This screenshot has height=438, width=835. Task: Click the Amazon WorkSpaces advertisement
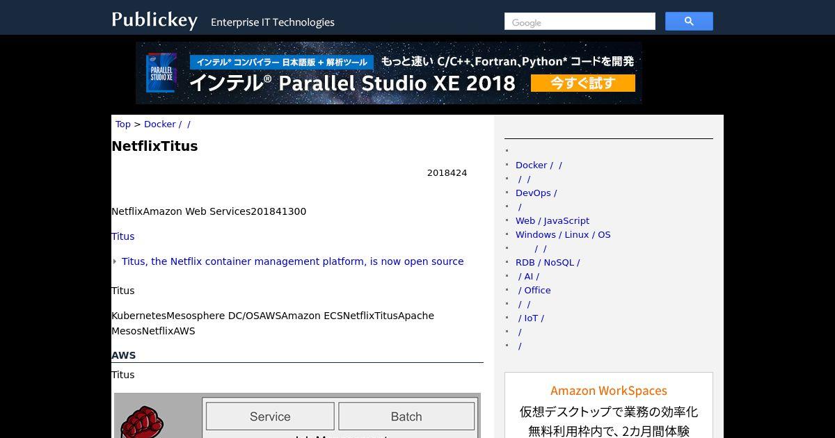[609, 405]
